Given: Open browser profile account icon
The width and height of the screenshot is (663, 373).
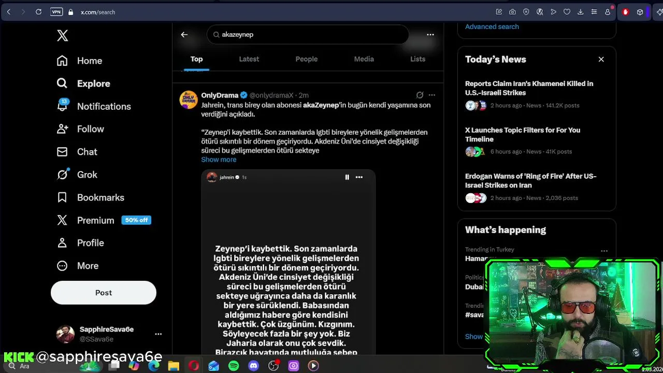Looking at the screenshot, I should tap(608, 12).
